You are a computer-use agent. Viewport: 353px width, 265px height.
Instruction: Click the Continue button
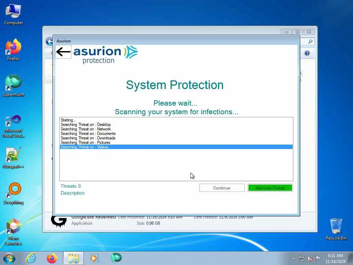tap(222, 188)
